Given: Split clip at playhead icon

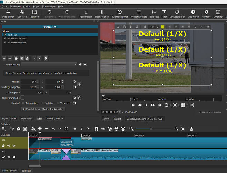Looking at the screenshot, I should tap(67, 129).
